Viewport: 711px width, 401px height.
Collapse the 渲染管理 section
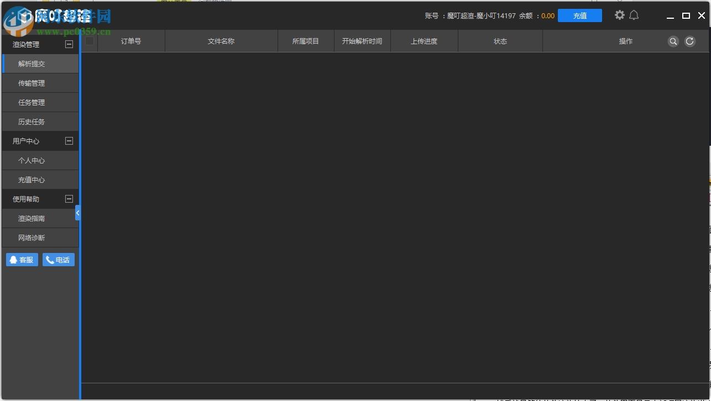(69, 44)
